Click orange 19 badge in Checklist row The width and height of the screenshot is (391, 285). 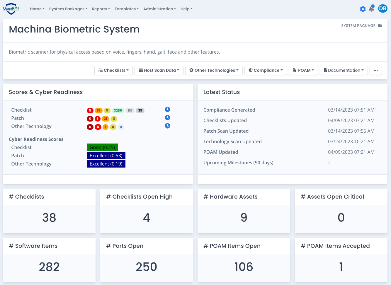tap(98, 110)
